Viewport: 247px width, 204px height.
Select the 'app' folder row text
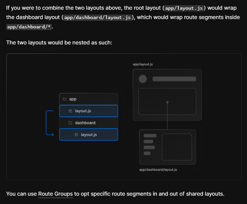pyautogui.click(x=73, y=99)
